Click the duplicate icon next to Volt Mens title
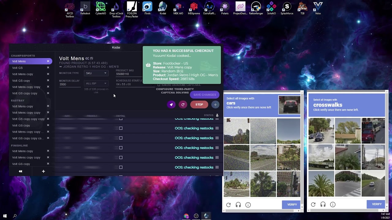 [91, 58]
